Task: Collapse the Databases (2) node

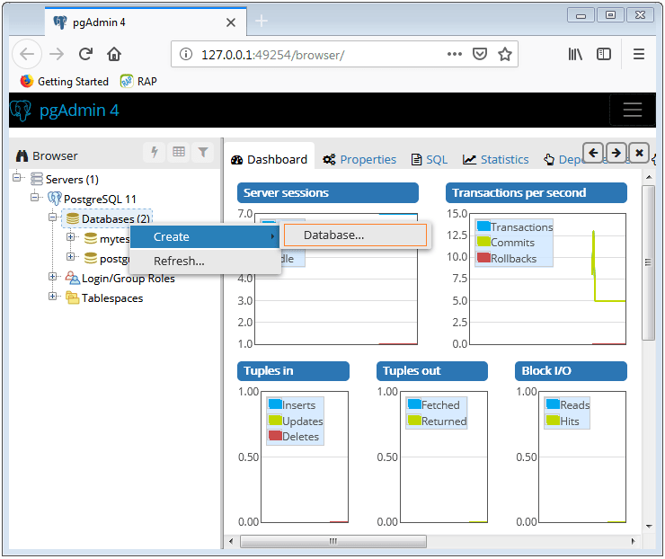Action: (53, 217)
